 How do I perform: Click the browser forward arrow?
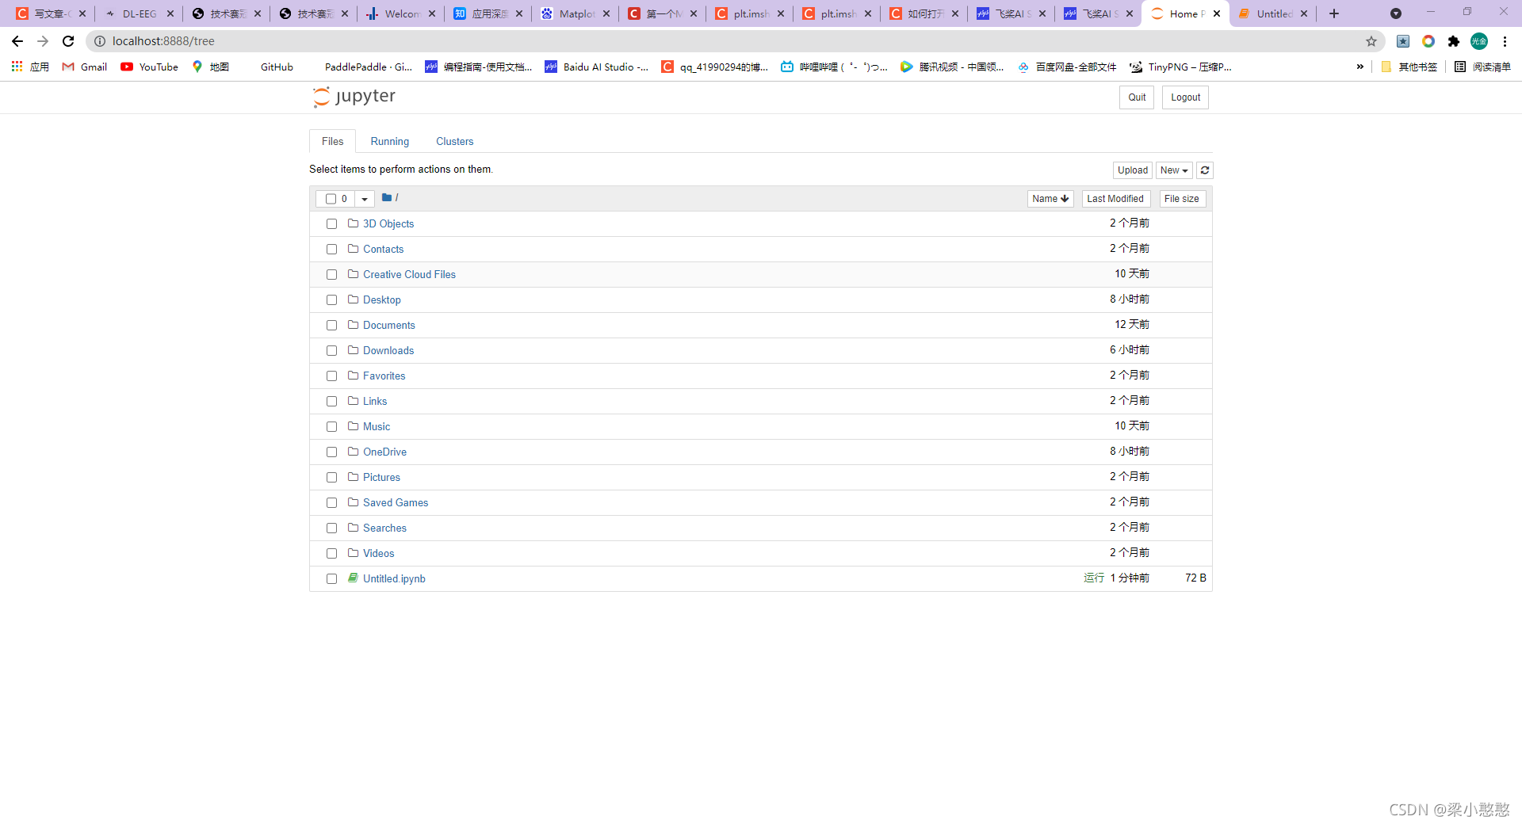[43, 41]
